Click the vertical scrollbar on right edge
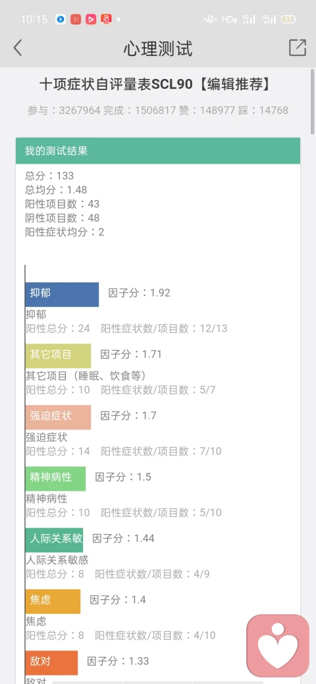The height and width of the screenshot is (684, 316). (x=313, y=102)
